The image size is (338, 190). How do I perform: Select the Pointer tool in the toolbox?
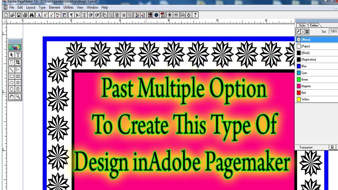pos(12,55)
